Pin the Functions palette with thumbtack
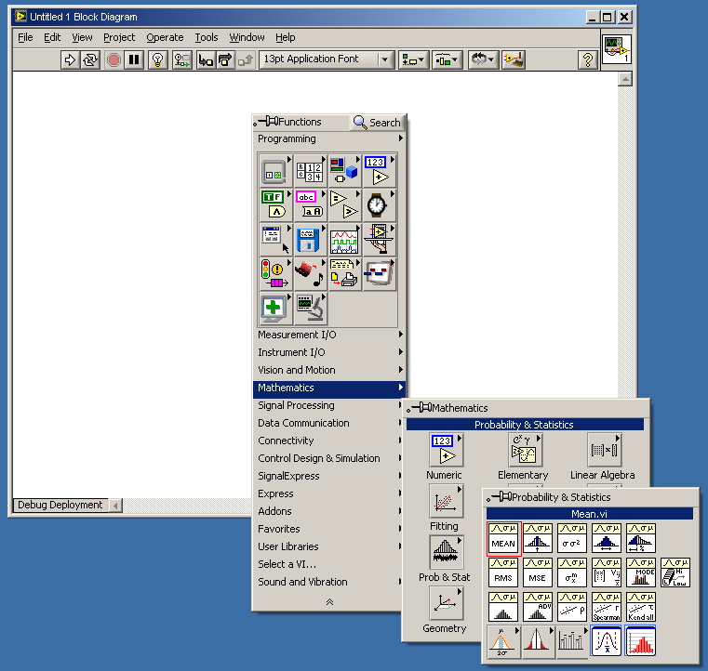This screenshot has height=671, width=708. [266, 122]
